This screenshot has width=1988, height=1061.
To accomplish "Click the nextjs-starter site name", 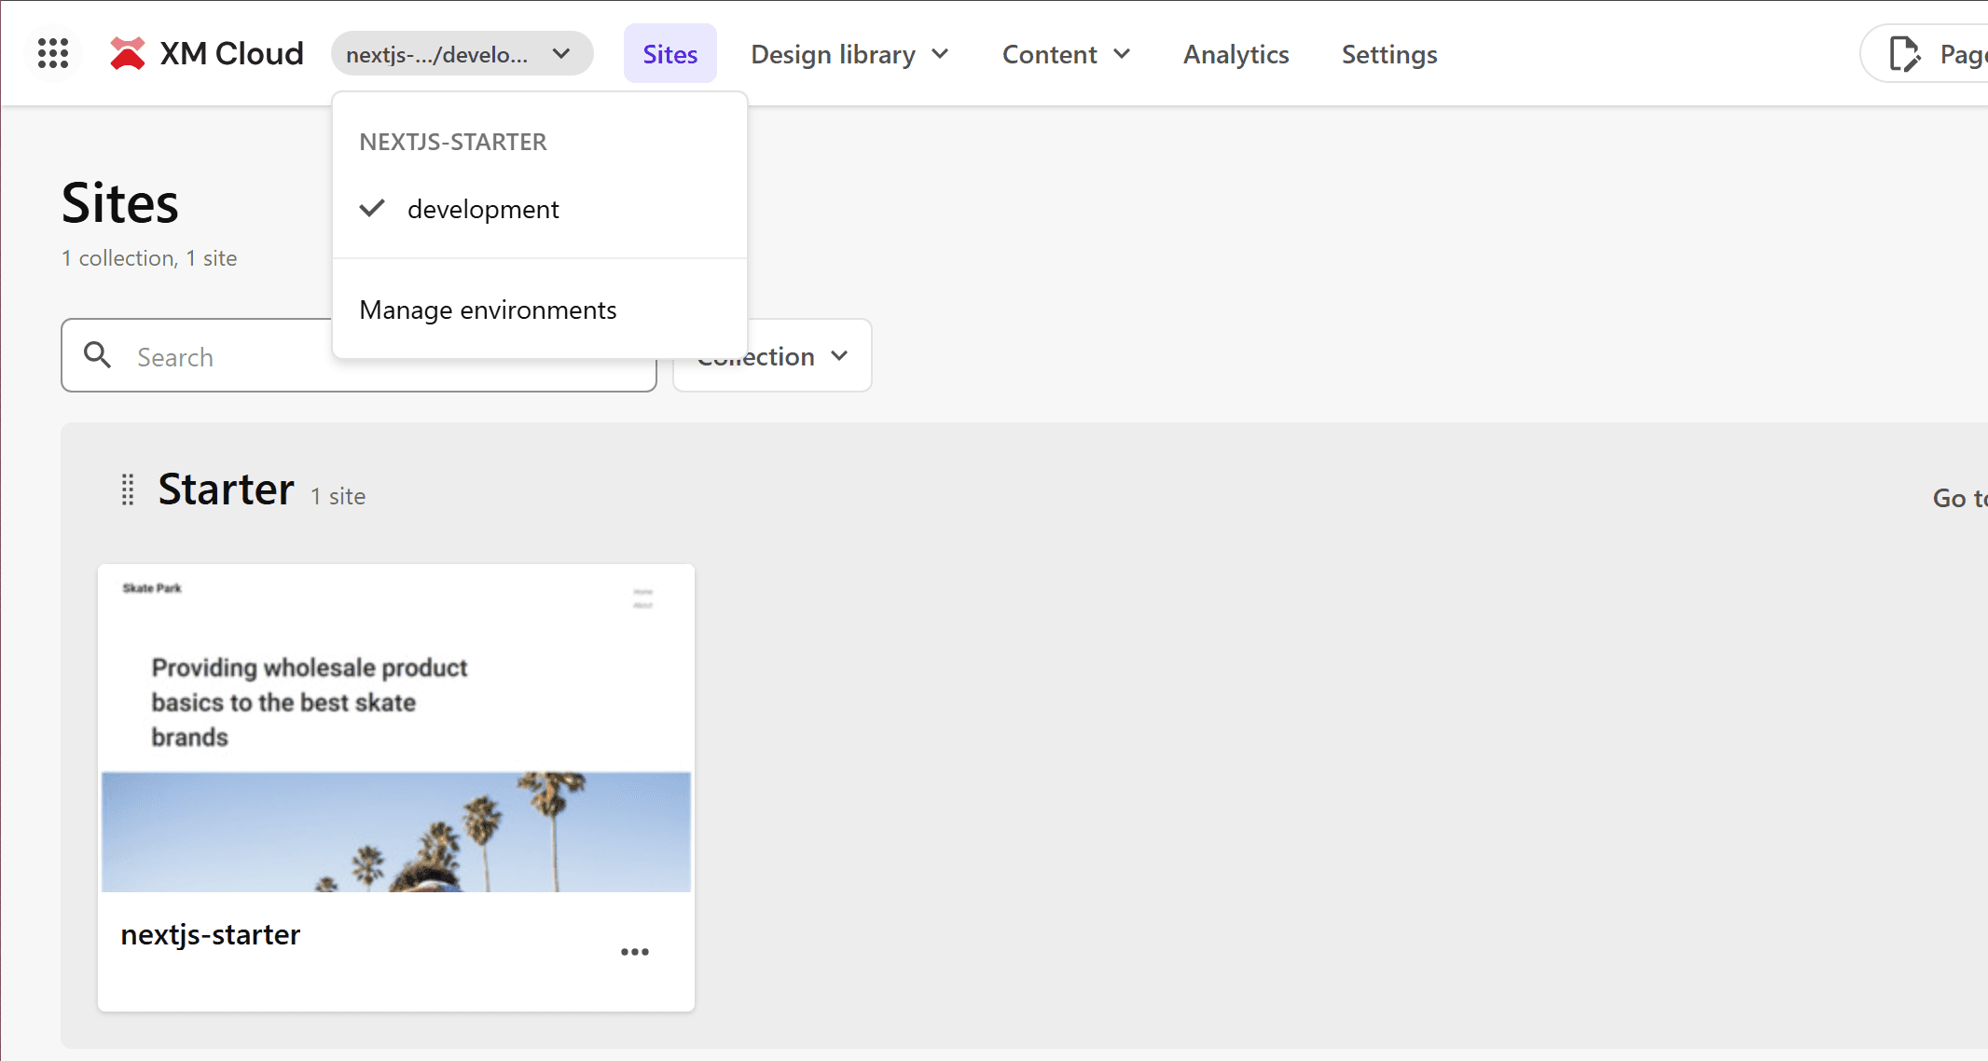I will pyautogui.click(x=211, y=934).
